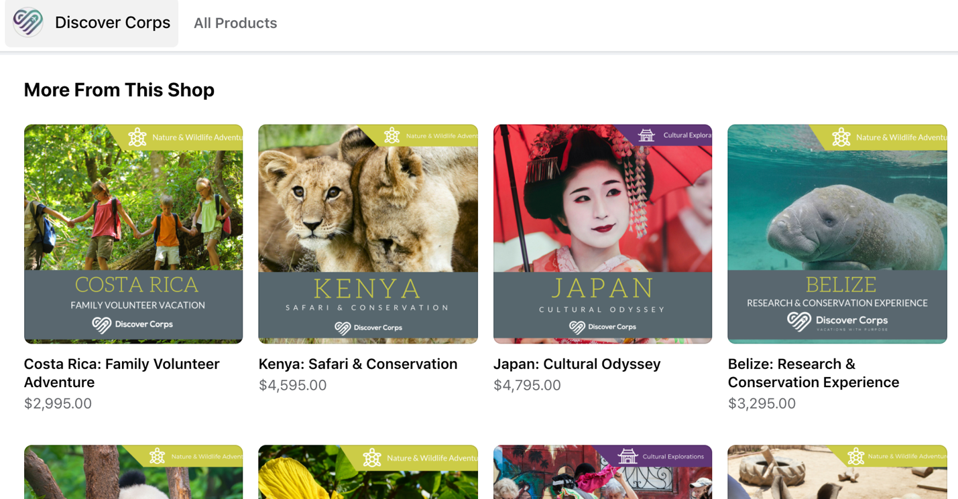Click the Discover Corps heart logo icon

pos(28,22)
